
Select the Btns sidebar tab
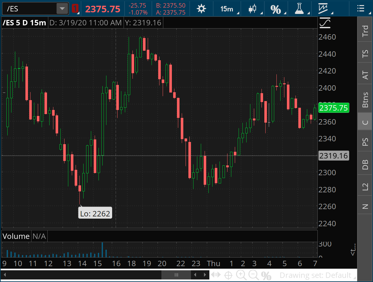365,100
